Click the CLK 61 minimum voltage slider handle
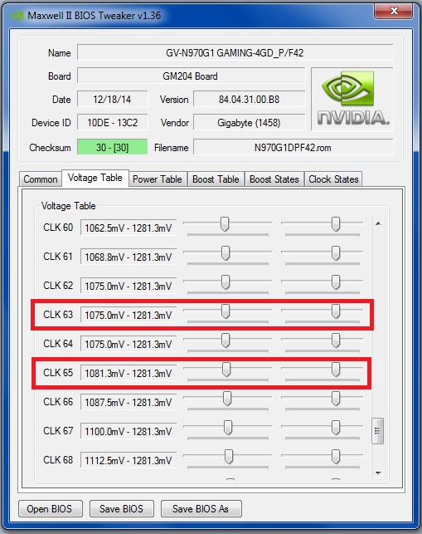This screenshot has height=534, width=422. click(x=226, y=253)
